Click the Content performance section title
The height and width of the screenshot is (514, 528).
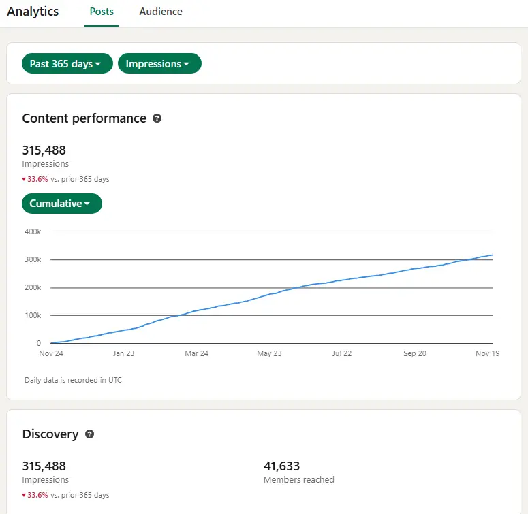pyautogui.click(x=84, y=118)
